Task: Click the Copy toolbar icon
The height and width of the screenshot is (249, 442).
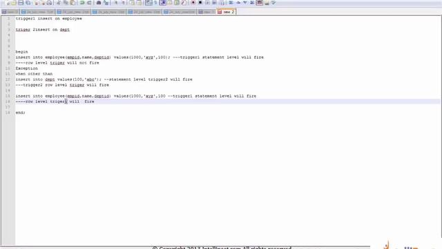Action: (66, 3)
